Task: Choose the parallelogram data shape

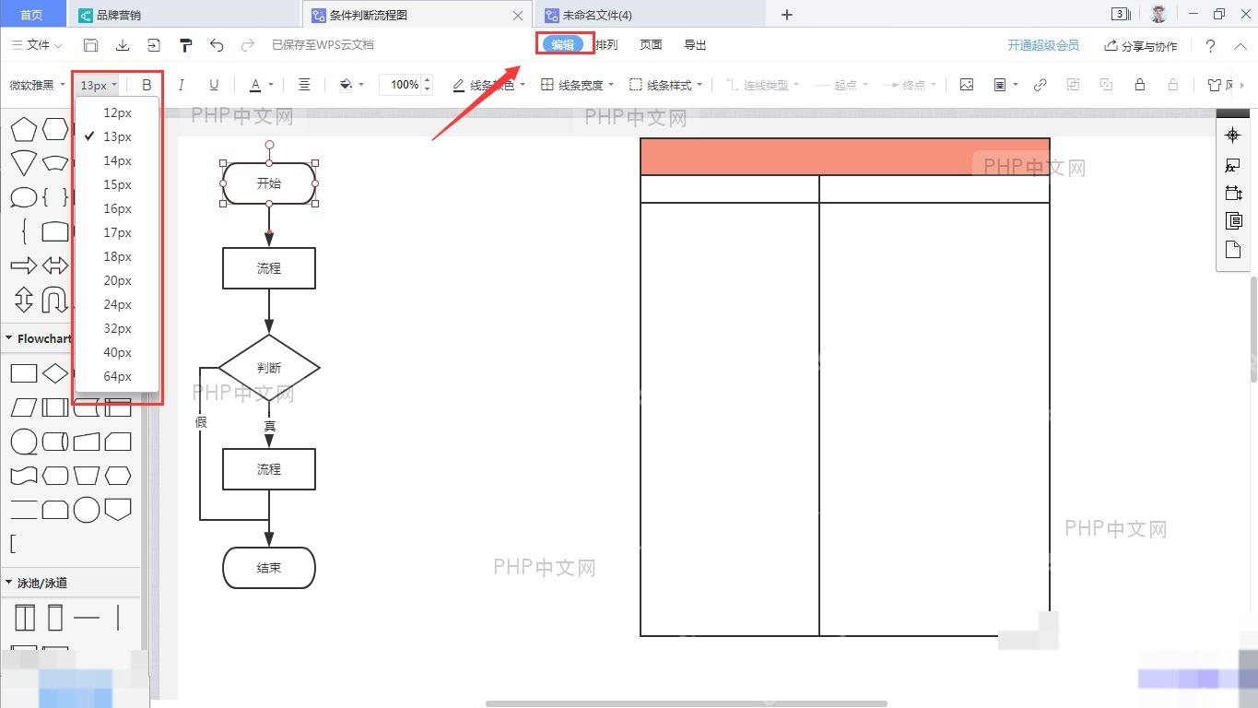Action: (23, 407)
